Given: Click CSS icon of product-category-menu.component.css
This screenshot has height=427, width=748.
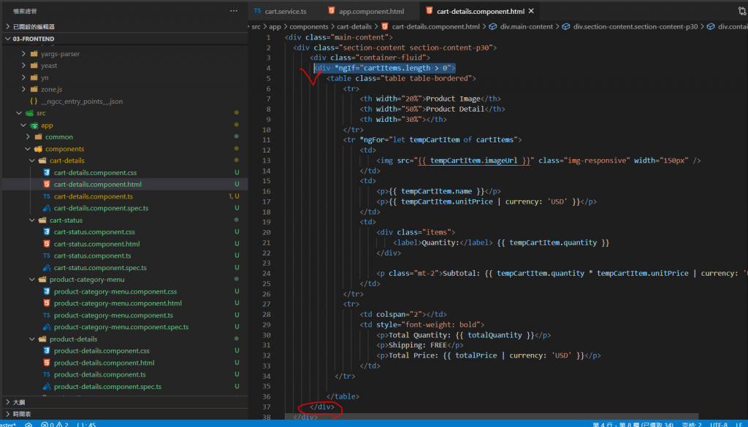Looking at the screenshot, I should tap(46, 292).
